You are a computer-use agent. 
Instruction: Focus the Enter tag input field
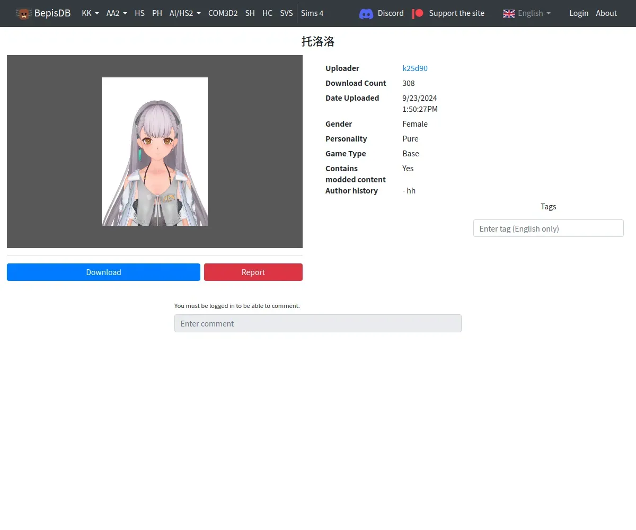pos(548,228)
